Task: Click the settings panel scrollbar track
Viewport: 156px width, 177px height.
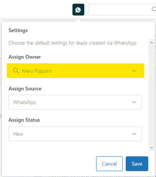Action: point(152,95)
